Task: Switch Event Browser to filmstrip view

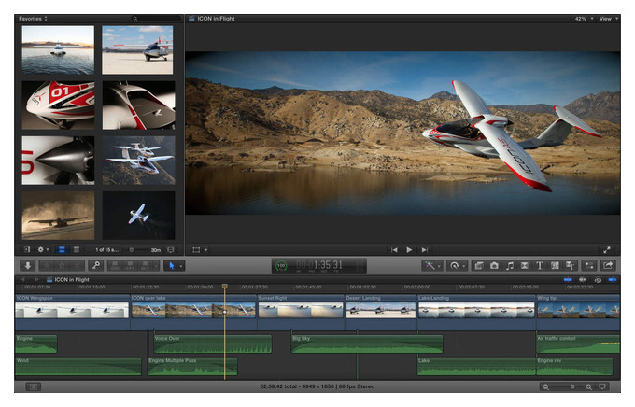Action: (62, 250)
